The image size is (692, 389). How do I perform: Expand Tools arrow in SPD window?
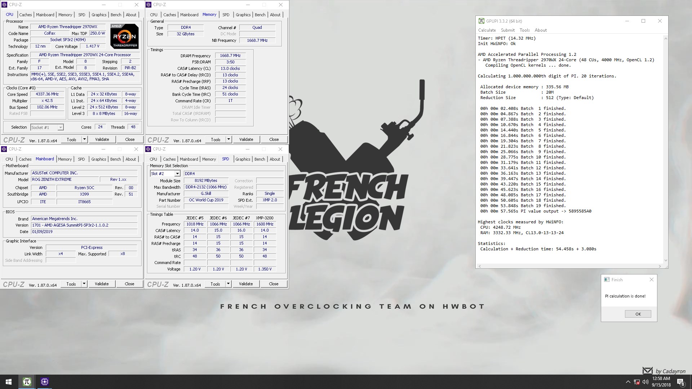228,284
